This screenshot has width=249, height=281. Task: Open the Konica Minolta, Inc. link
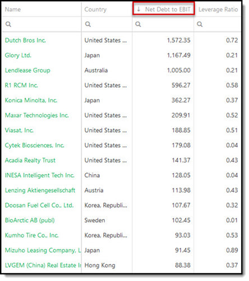[x=31, y=100]
